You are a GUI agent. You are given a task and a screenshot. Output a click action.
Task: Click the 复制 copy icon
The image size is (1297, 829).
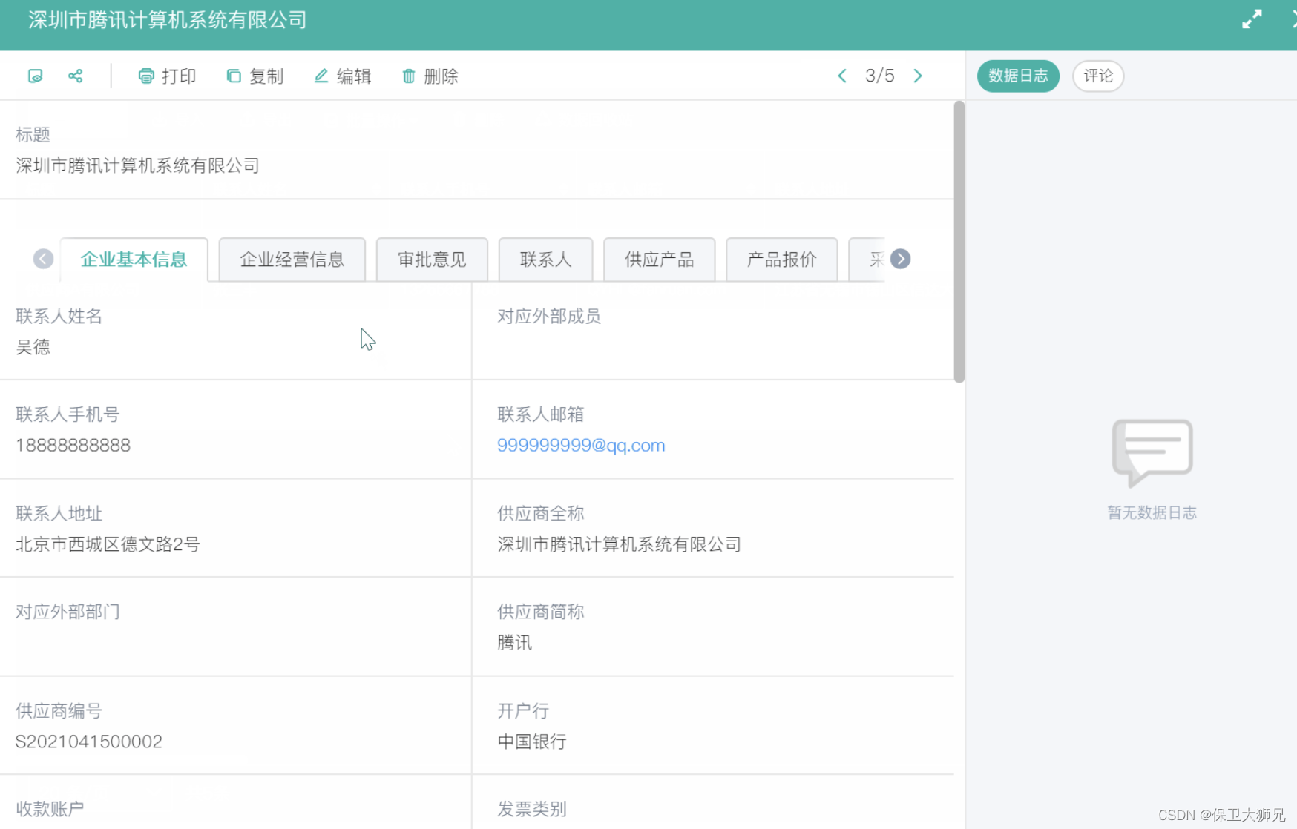tap(234, 76)
